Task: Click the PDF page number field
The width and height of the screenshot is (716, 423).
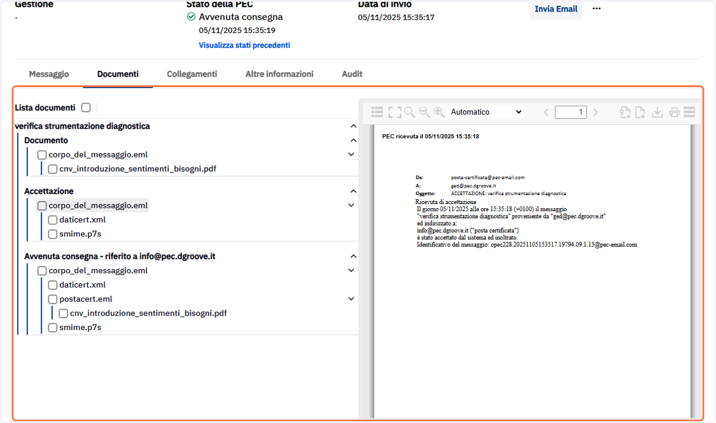Action: (x=571, y=112)
